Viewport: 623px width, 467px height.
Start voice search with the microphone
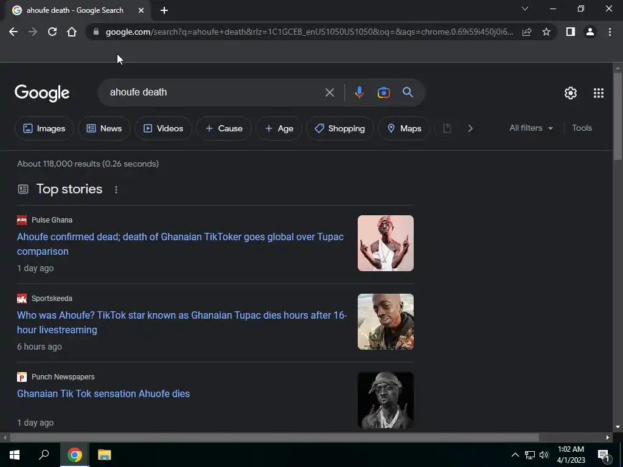tap(359, 92)
